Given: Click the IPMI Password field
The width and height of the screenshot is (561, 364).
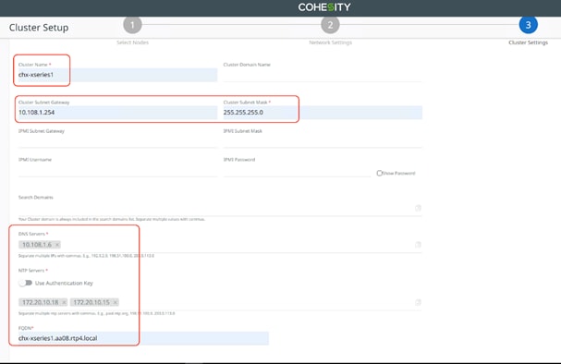Looking at the screenshot, I should point(297,170).
